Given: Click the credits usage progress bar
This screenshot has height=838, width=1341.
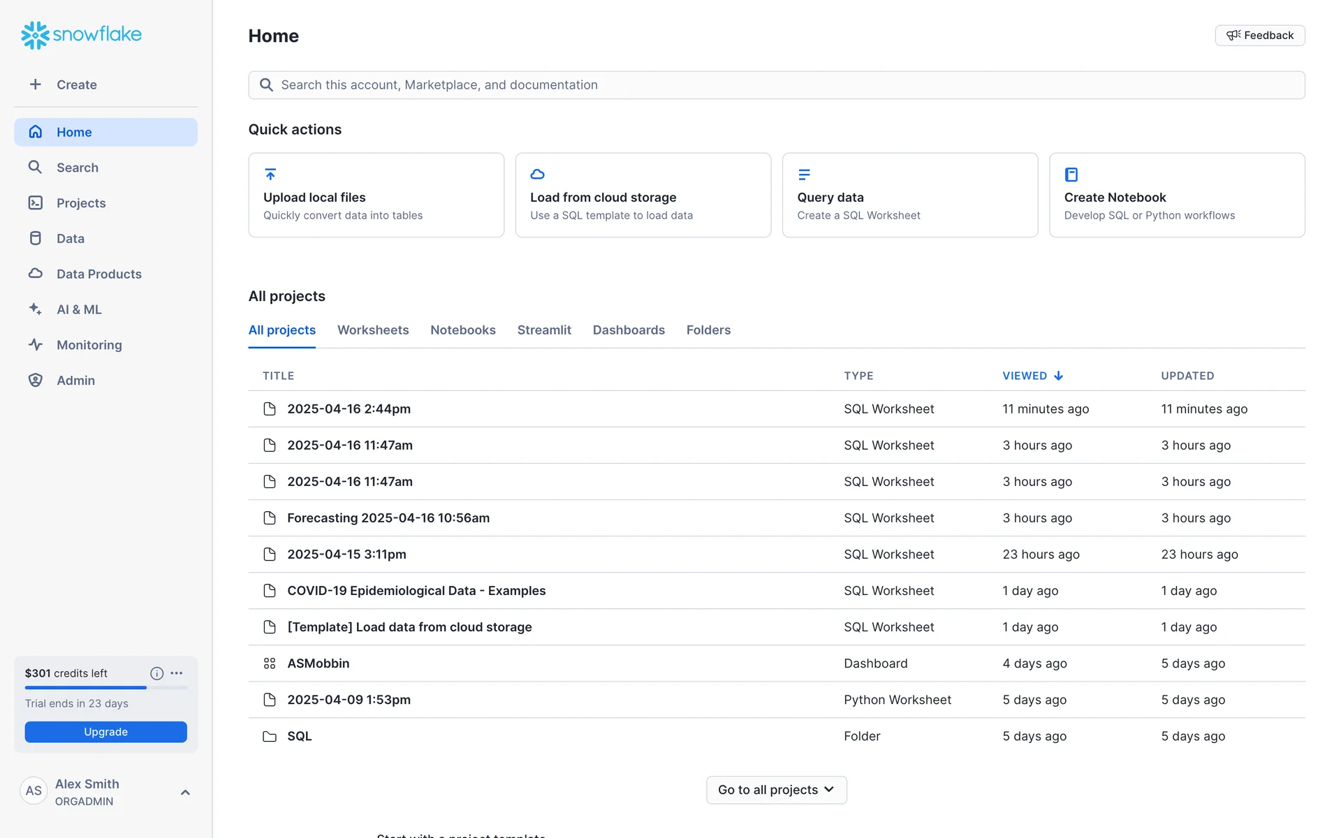Looking at the screenshot, I should click(x=105, y=688).
